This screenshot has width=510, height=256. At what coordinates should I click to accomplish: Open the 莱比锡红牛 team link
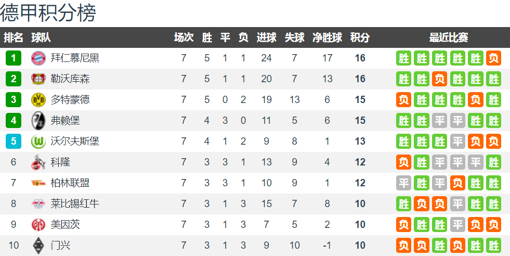75,204
